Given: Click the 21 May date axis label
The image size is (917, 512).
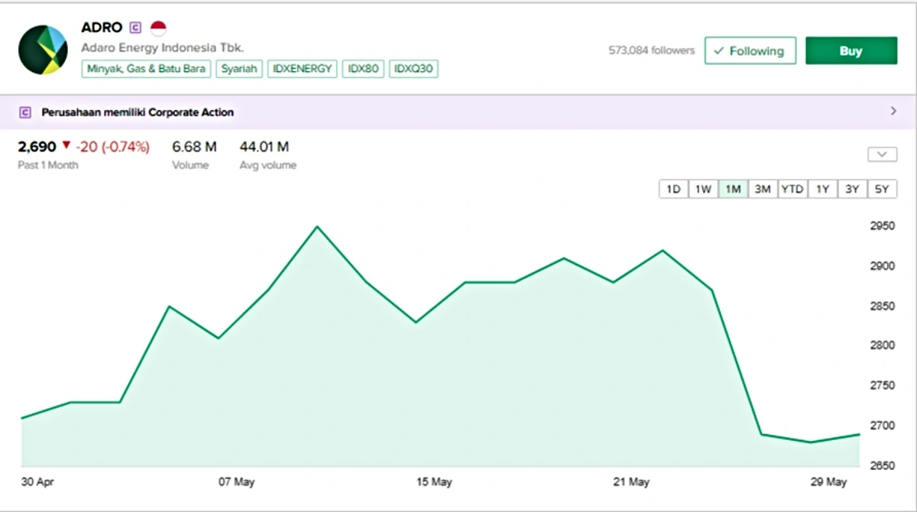Looking at the screenshot, I should [x=631, y=482].
